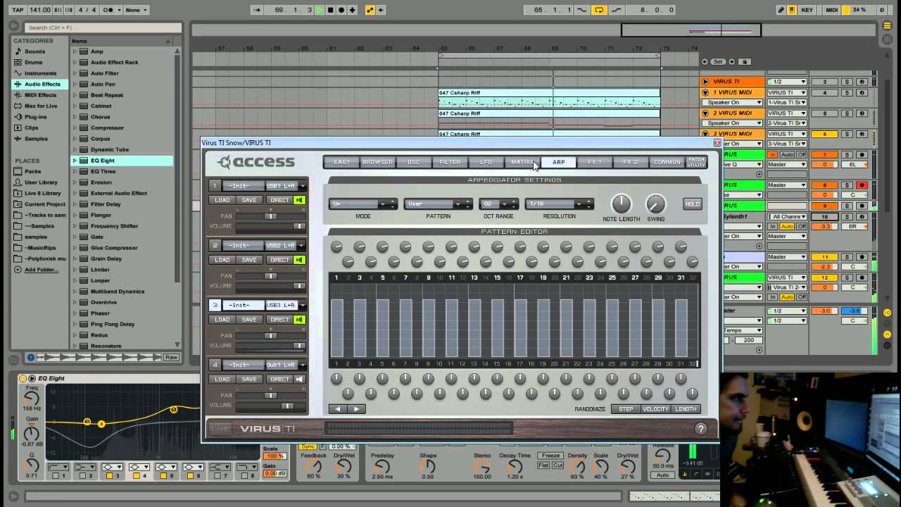The width and height of the screenshot is (901, 507).
Task: Toggle the EQ Eight device on/off button
Action: 23,379
